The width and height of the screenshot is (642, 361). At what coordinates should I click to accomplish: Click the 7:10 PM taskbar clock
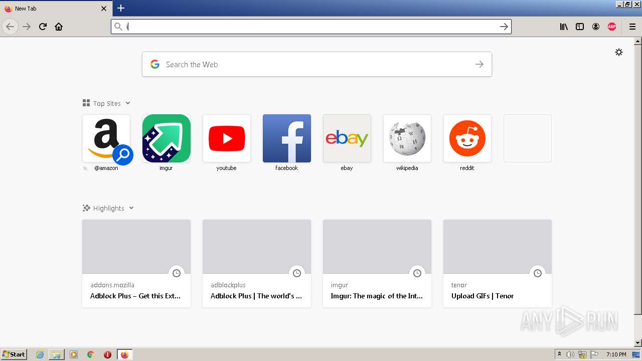[616, 354]
